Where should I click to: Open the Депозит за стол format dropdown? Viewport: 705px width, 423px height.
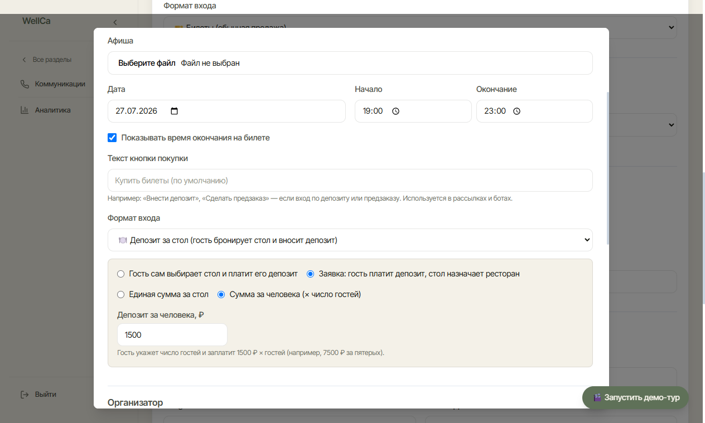pyautogui.click(x=350, y=240)
